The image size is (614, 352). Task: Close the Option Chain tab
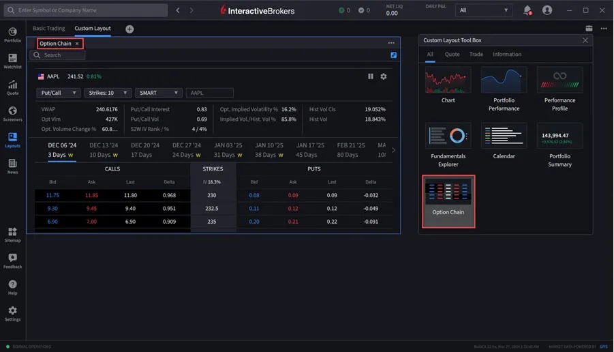[77, 44]
